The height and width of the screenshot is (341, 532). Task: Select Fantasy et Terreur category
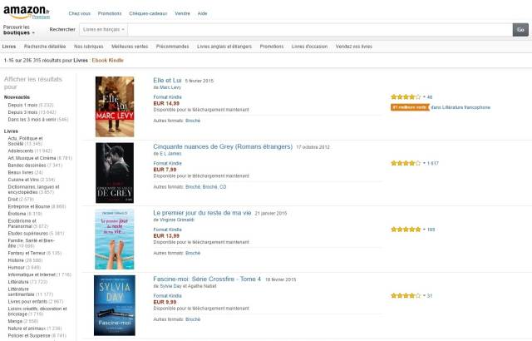[35, 253]
